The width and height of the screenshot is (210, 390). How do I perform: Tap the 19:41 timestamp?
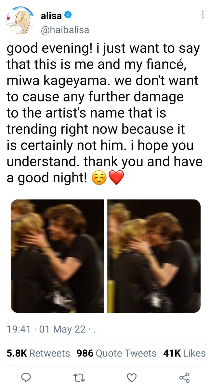coord(20,329)
